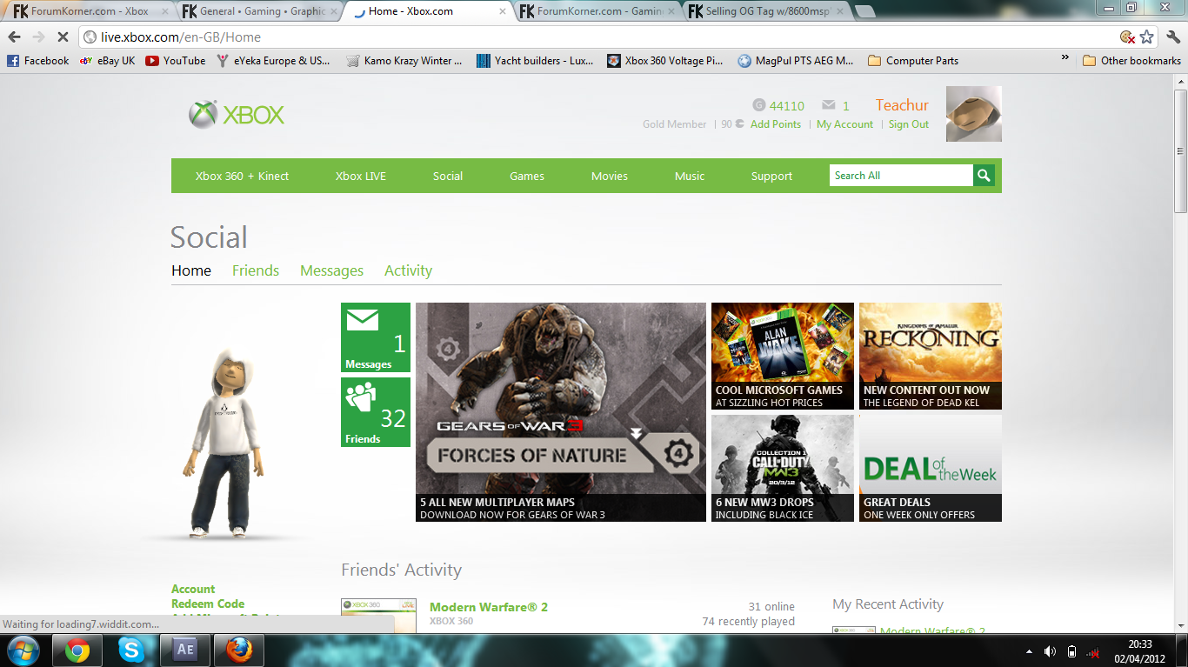The image size is (1188, 667).
Task: Click the blocked pop-up cookie icon in address bar
Action: [1127, 37]
